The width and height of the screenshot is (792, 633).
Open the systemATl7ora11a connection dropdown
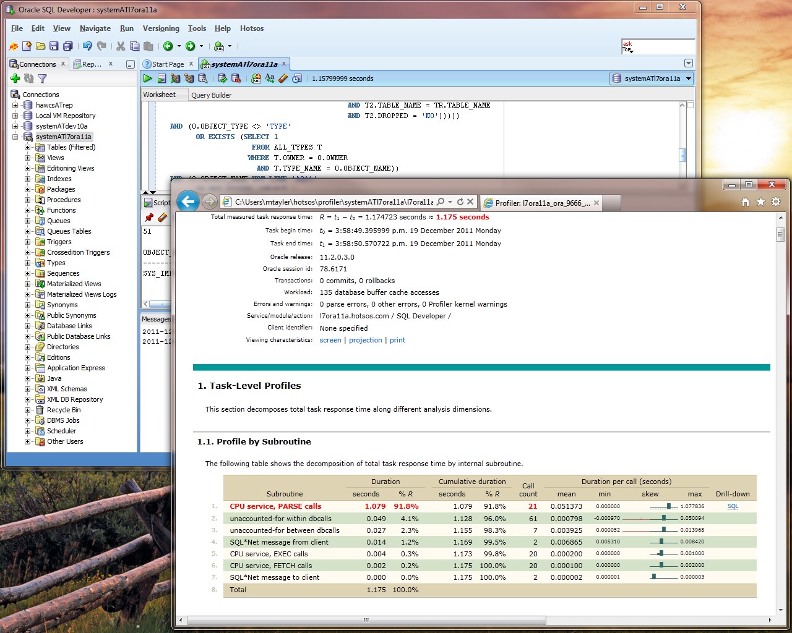(x=688, y=79)
